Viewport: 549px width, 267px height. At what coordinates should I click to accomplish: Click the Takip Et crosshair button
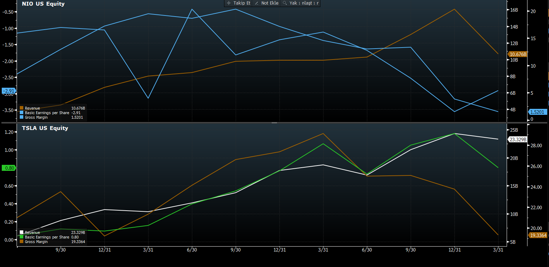tap(238, 3)
